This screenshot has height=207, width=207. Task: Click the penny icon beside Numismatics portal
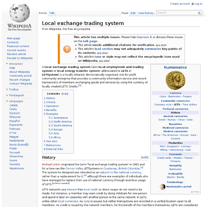pyautogui.click(x=162, y=187)
